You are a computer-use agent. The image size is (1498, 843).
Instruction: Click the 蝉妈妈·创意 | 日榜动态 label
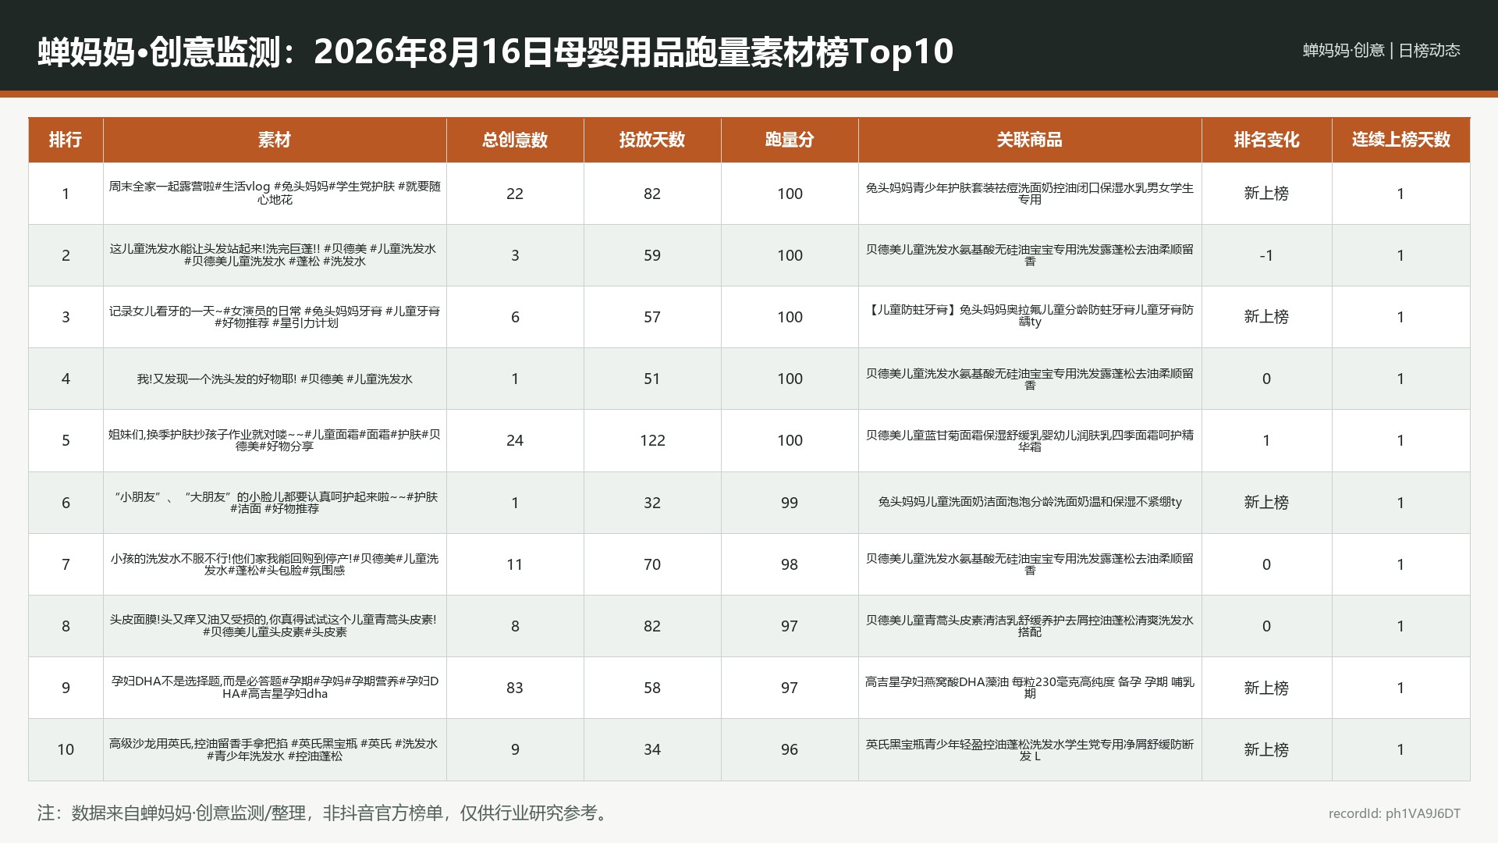click(1381, 50)
